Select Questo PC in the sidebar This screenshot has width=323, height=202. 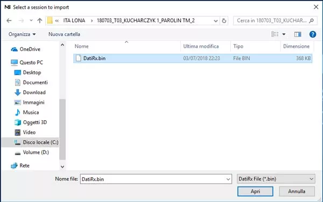(27, 62)
